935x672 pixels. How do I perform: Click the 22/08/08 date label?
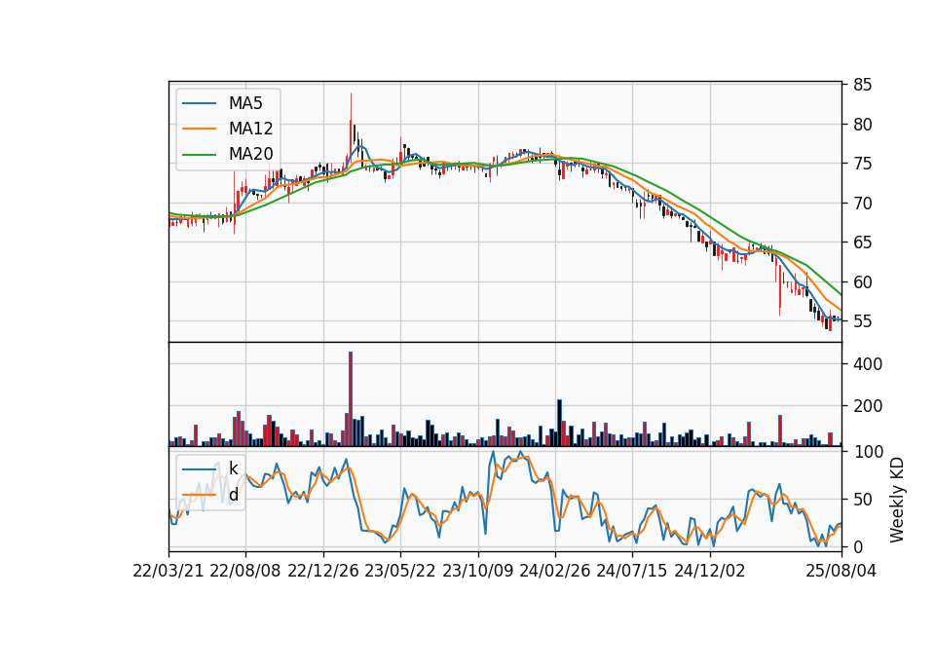[x=245, y=571]
